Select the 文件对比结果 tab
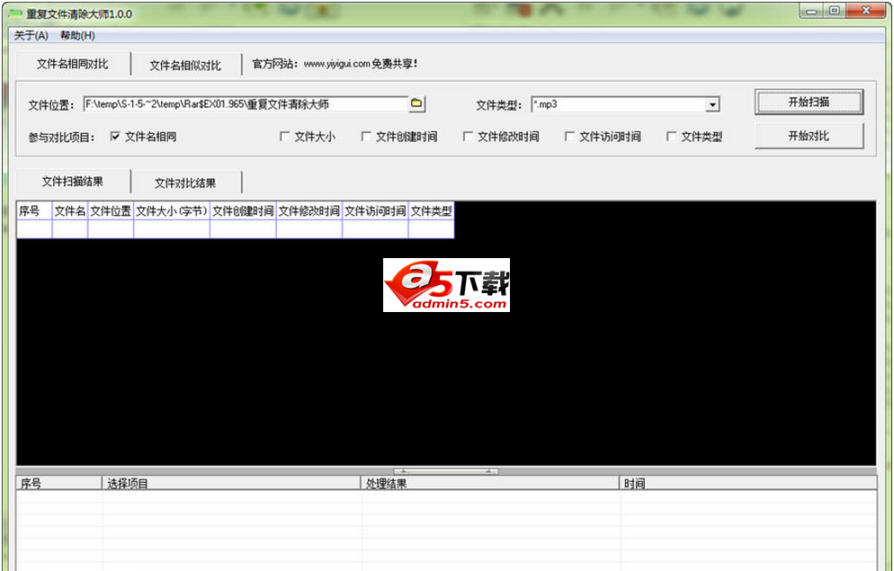The image size is (894, 571). click(185, 183)
